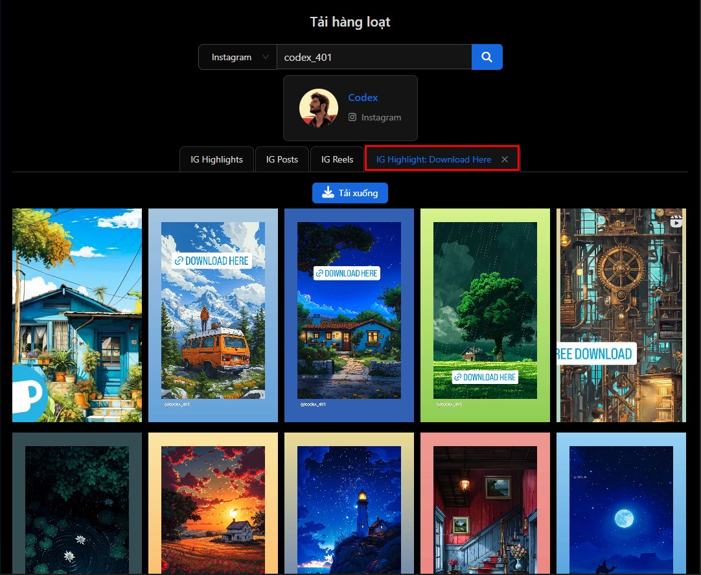Click the blue search magnifier button
Image resolution: width=701 pixels, height=575 pixels.
[487, 57]
